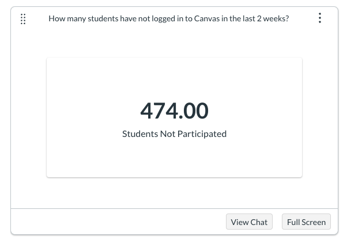Open the three-dot widget options menu

[x=320, y=18]
